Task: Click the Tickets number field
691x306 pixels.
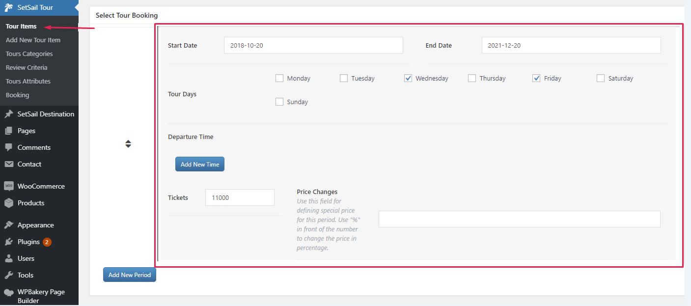Action: pos(240,197)
